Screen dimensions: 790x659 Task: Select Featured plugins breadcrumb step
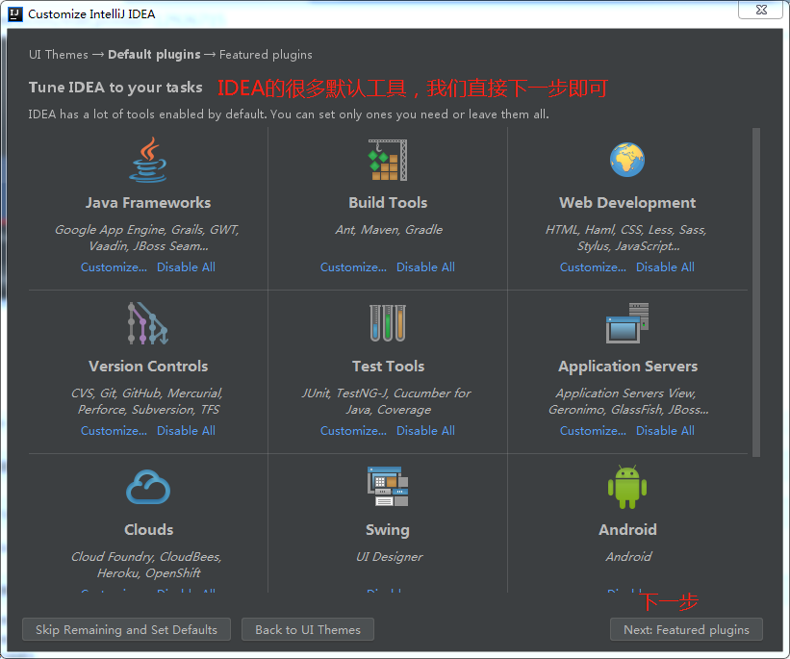click(266, 55)
